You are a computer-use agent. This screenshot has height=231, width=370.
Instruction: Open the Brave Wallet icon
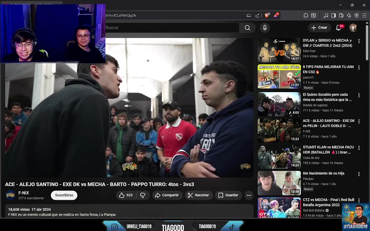point(341,15)
